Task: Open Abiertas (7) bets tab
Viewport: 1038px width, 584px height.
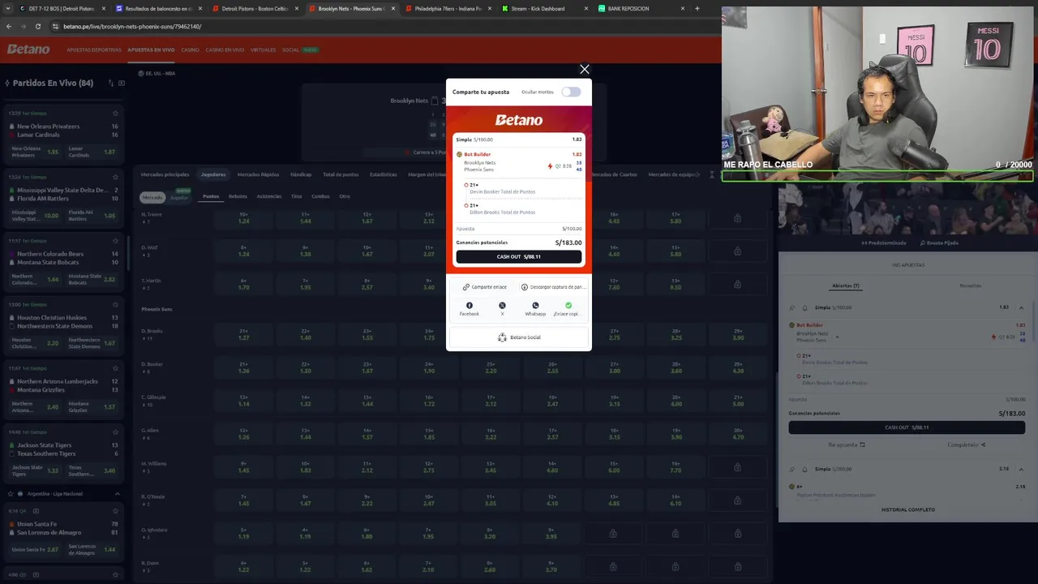Action: point(845,286)
